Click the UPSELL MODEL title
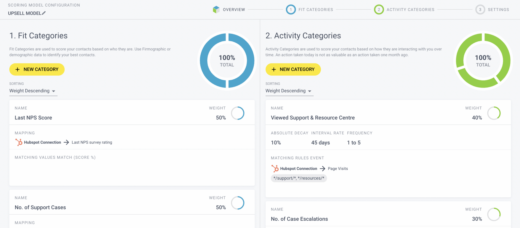520x228 pixels. click(x=25, y=13)
